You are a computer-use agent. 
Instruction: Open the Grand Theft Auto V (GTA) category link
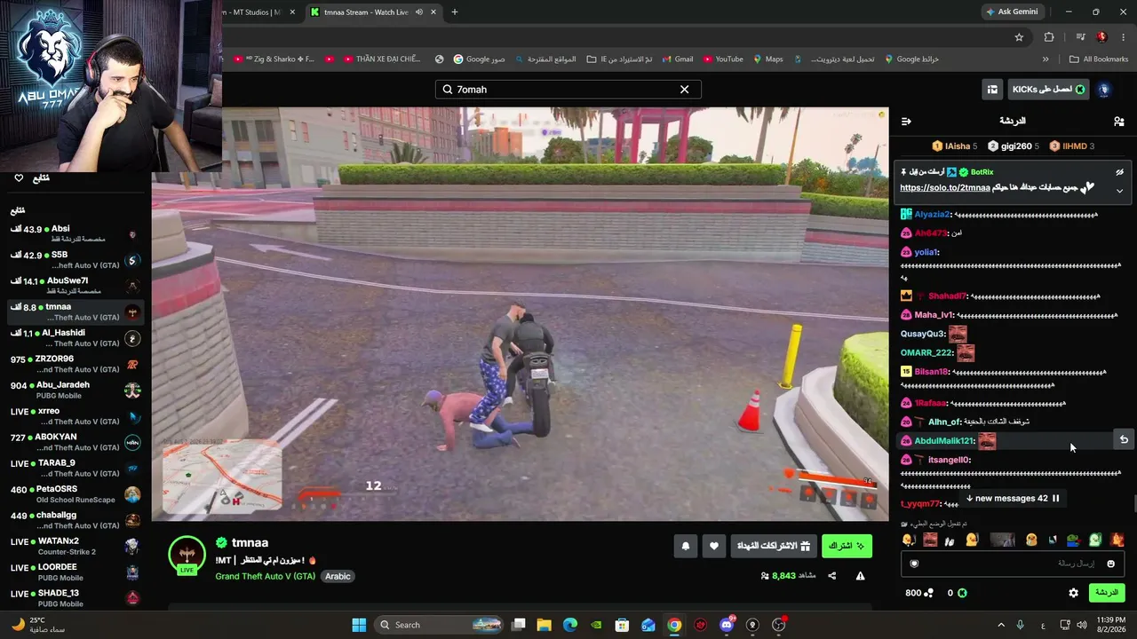coord(265,576)
